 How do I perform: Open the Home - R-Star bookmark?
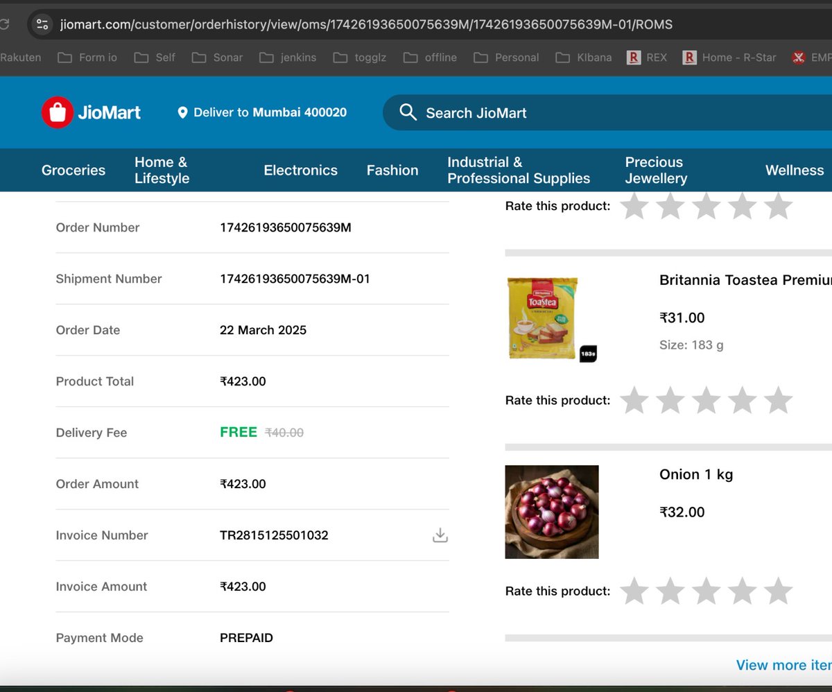tap(729, 58)
